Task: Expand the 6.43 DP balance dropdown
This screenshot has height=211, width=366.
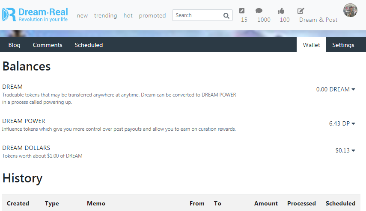Action: click(x=342, y=123)
